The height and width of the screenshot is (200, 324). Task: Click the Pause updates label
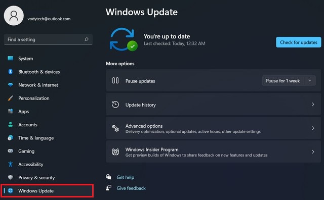click(x=140, y=81)
